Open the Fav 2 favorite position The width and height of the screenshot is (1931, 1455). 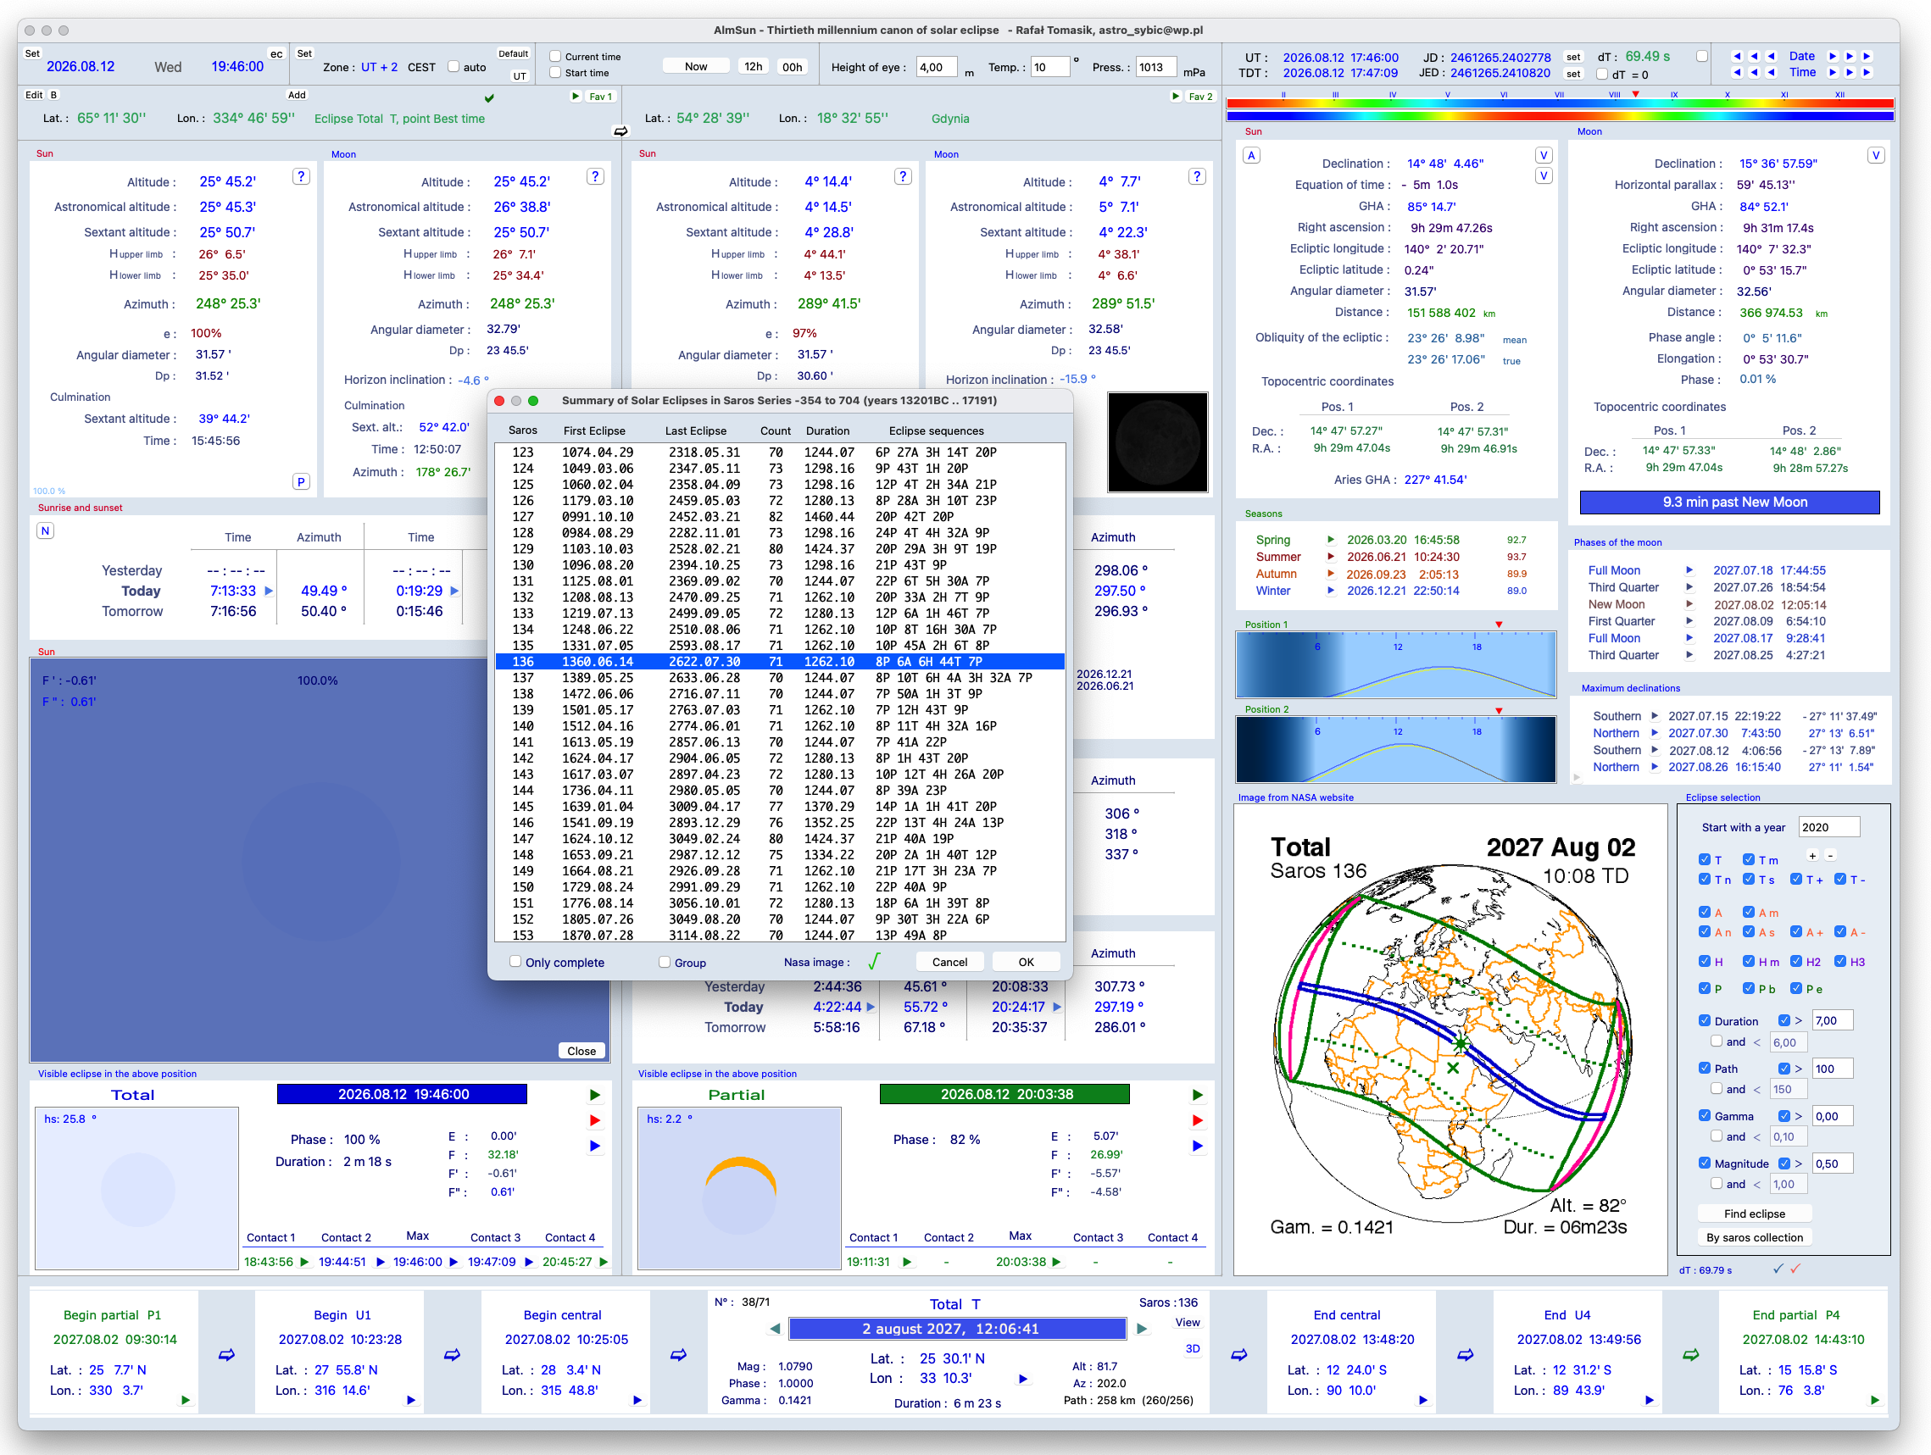point(1201,96)
